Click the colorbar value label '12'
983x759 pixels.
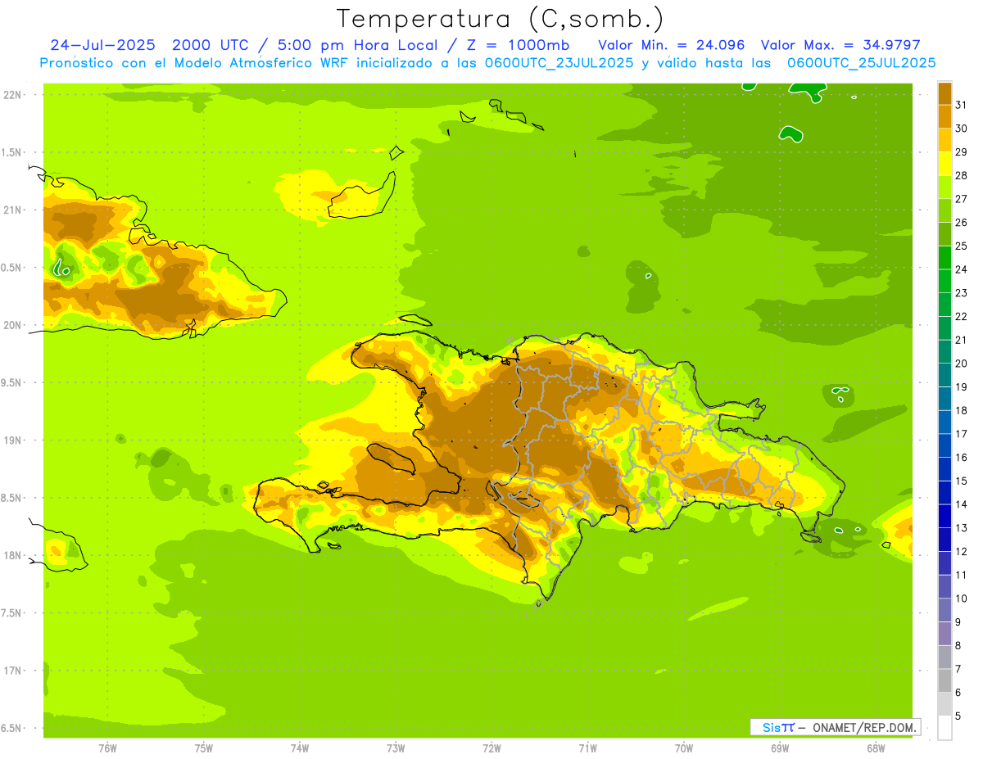[x=961, y=551]
